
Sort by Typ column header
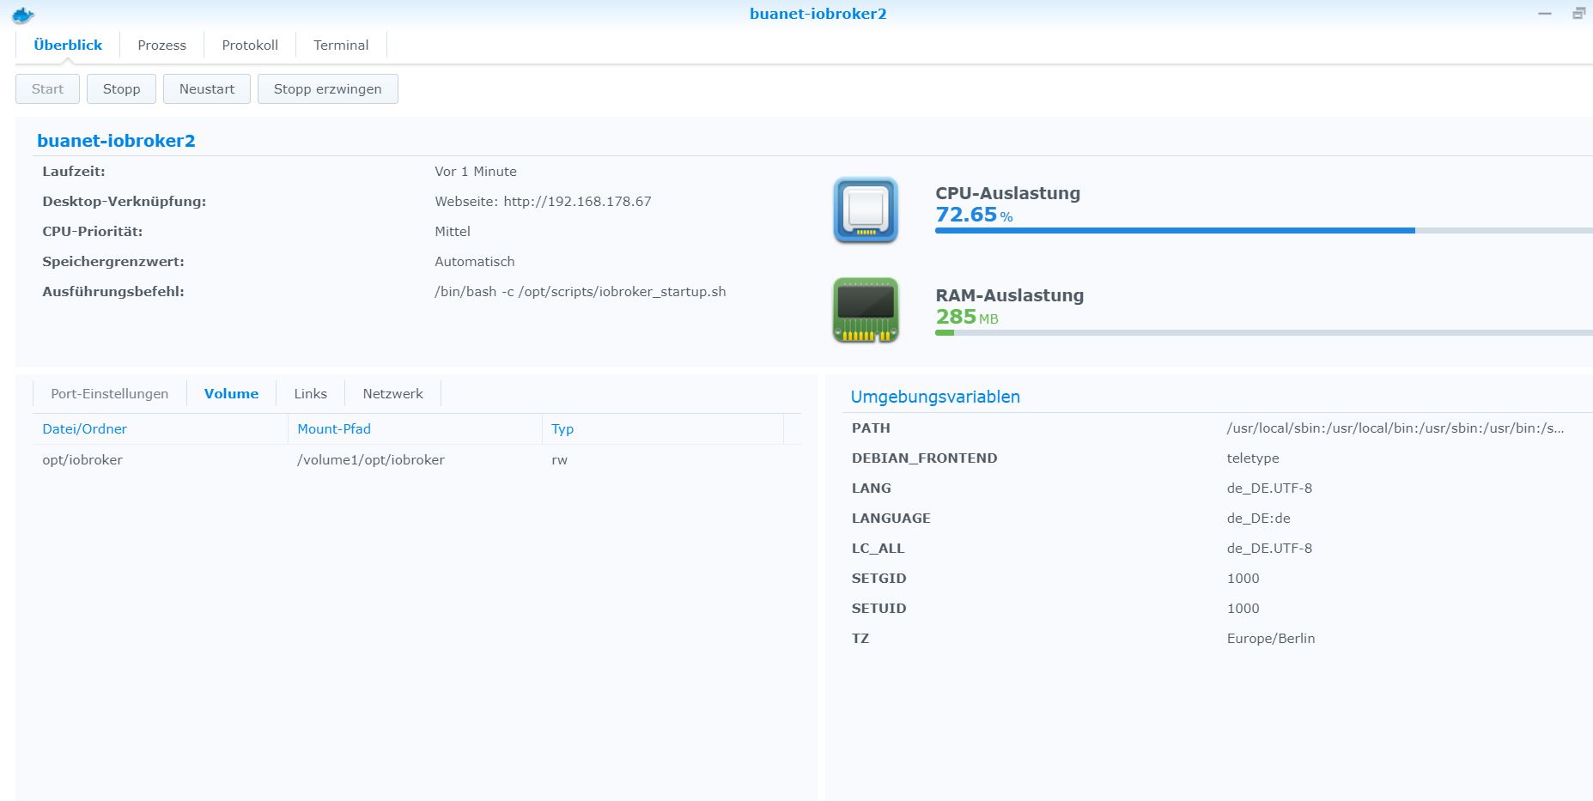coord(662,428)
